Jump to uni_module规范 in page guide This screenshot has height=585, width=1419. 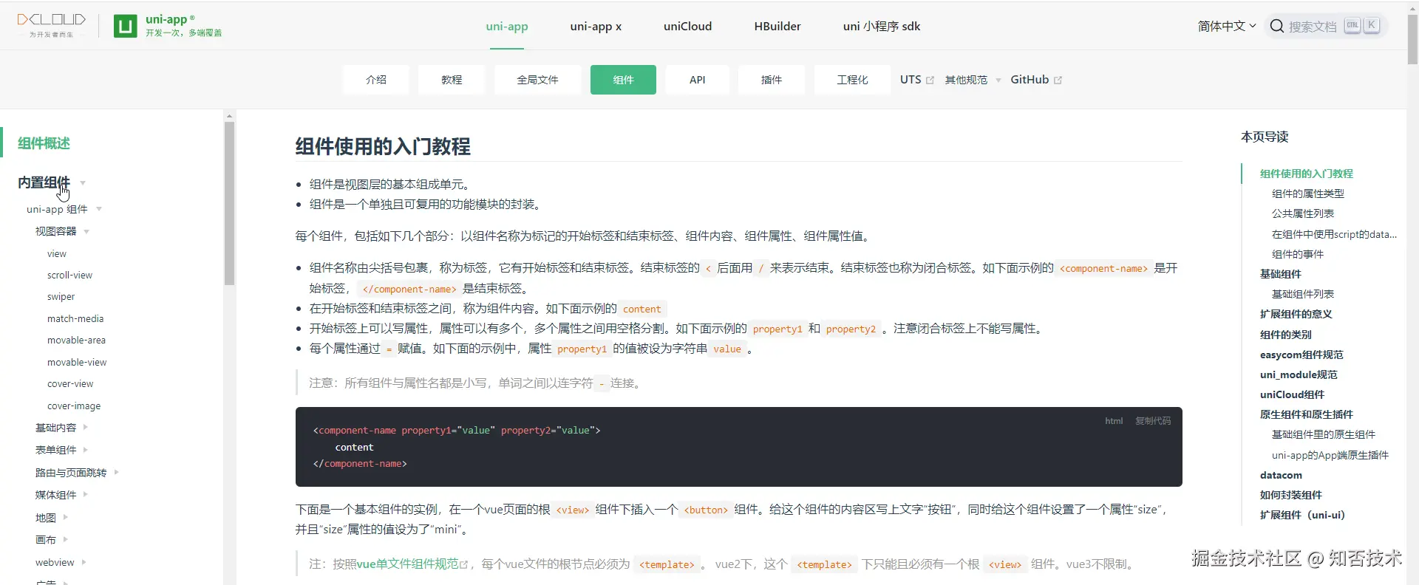tap(1299, 374)
